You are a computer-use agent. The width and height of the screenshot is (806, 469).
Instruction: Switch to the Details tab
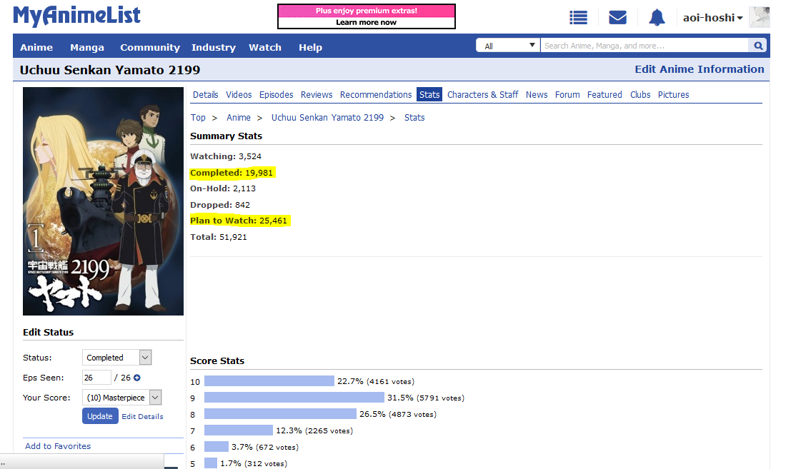(206, 94)
